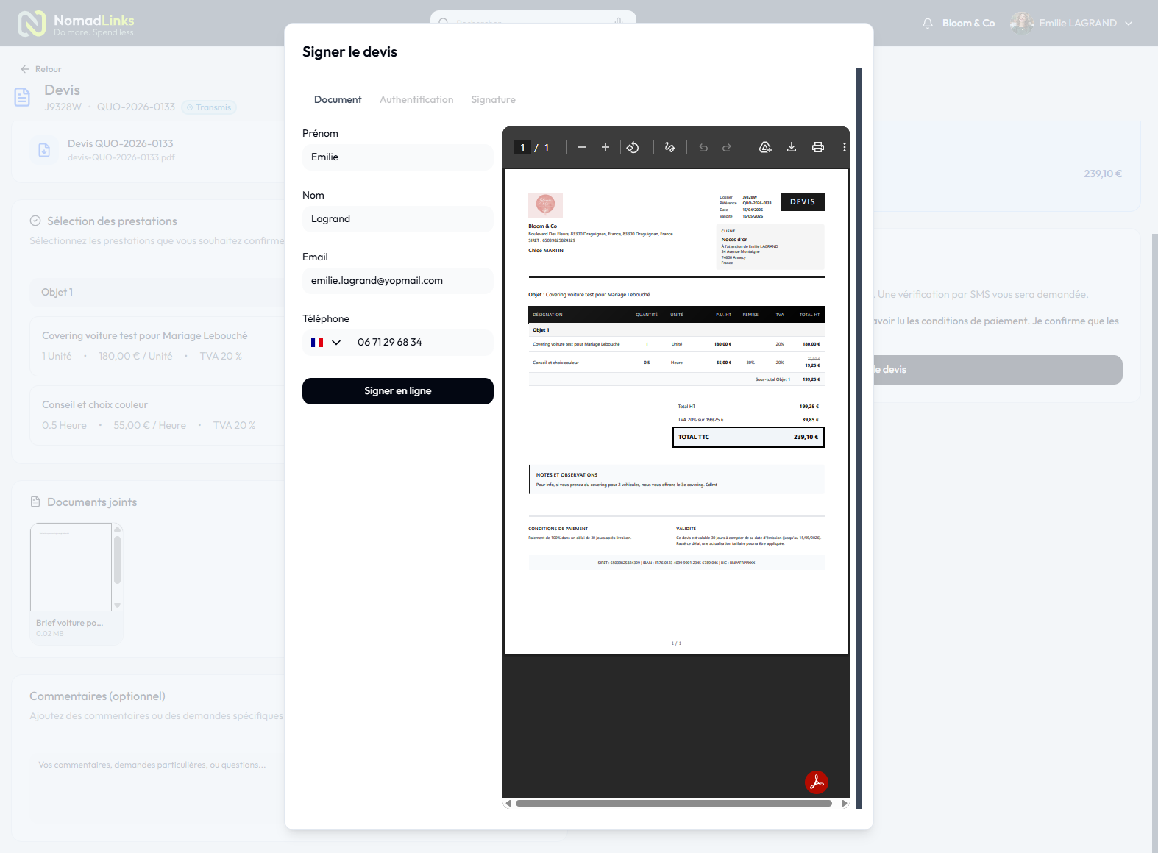The width and height of the screenshot is (1158, 853).
Task: Click the Objet 1 section header
Action: coord(157,293)
